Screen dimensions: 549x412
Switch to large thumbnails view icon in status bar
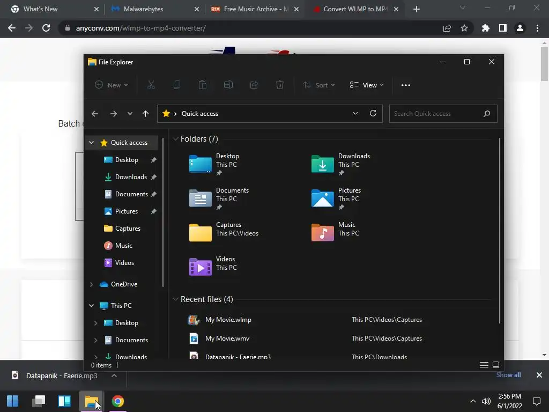coord(496,365)
